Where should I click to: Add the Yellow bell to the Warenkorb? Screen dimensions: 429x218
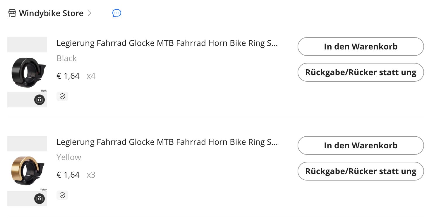click(x=361, y=145)
